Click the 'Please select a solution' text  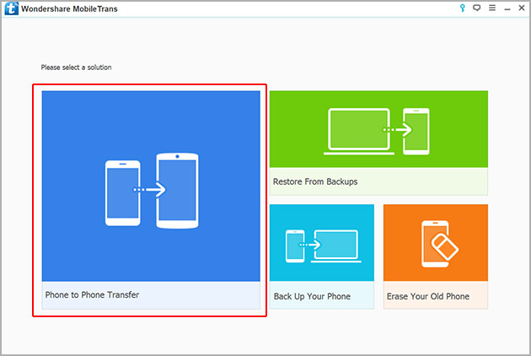[x=76, y=67]
